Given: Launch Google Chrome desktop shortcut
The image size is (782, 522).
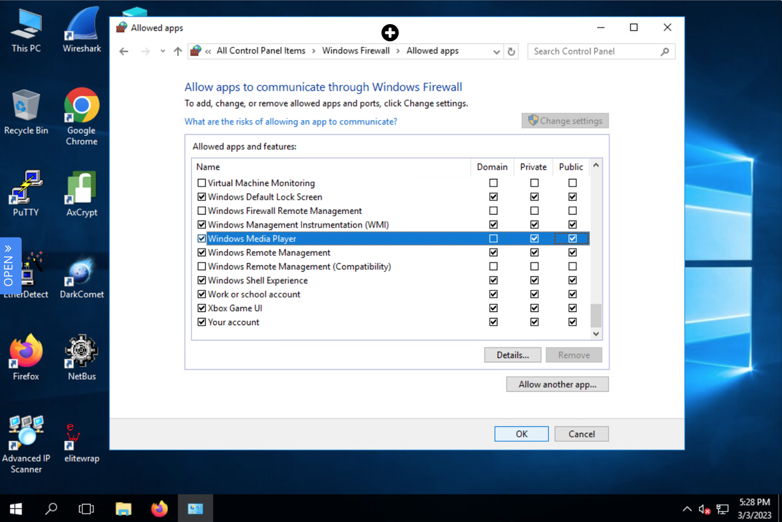Looking at the screenshot, I should pos(82,117).
